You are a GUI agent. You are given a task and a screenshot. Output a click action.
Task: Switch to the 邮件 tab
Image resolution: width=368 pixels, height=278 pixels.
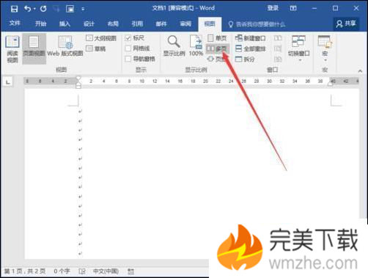(x=161, y=23)
